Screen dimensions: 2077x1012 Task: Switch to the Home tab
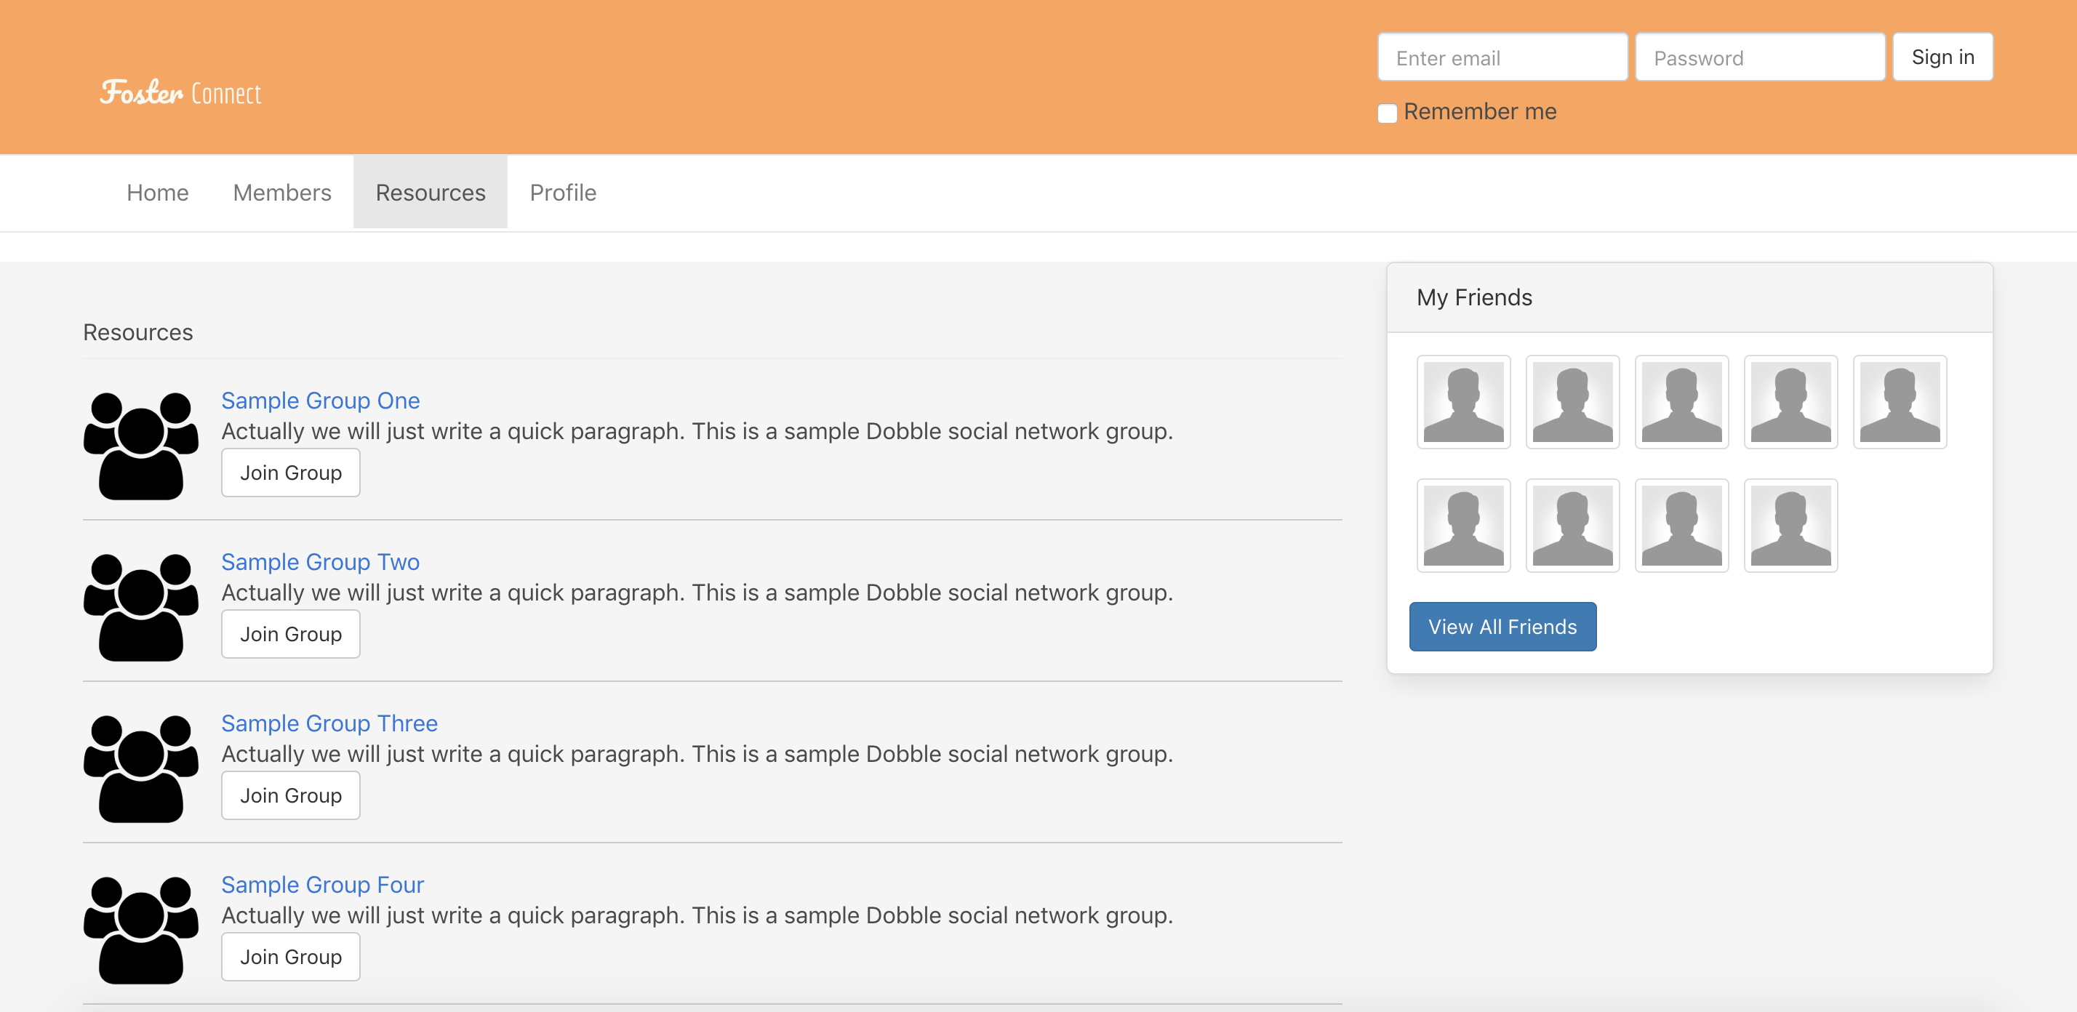click(157, 193)
